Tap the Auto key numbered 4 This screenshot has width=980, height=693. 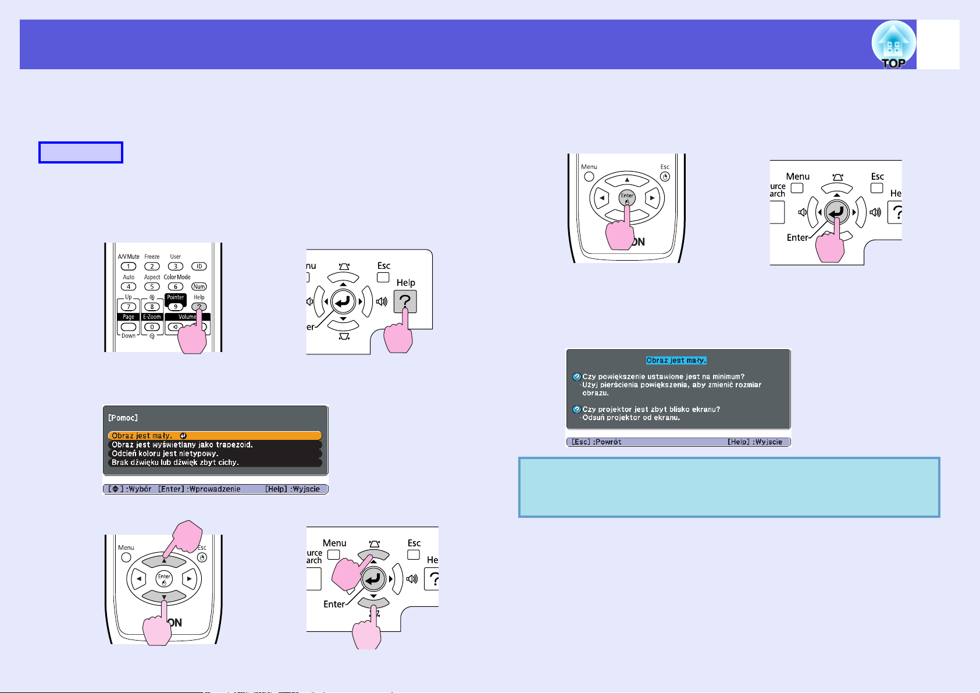point(129,286)
